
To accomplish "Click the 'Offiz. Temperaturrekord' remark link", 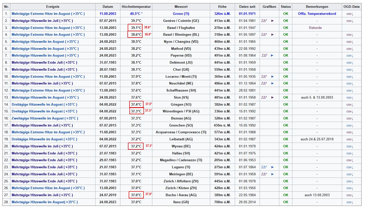I will pos(317,14).
